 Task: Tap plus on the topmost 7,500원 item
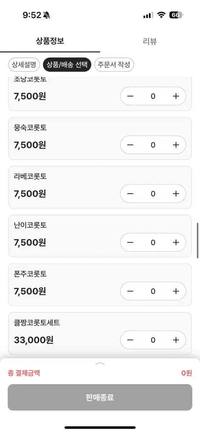176,96
